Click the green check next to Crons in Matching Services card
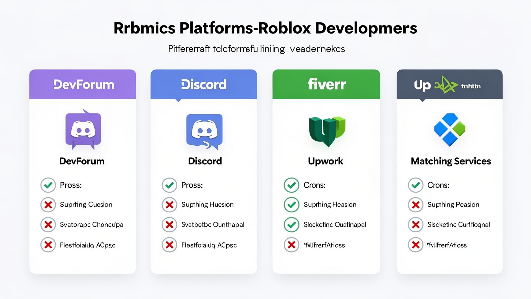The width and height of the screenshot is (531, 299). 416,185
